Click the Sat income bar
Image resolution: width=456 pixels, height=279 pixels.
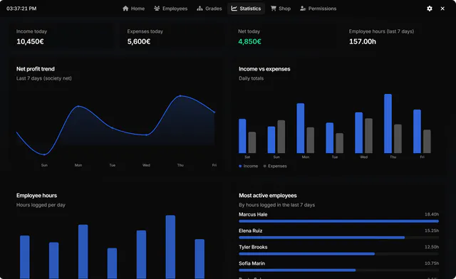click(x=242, y=136)
